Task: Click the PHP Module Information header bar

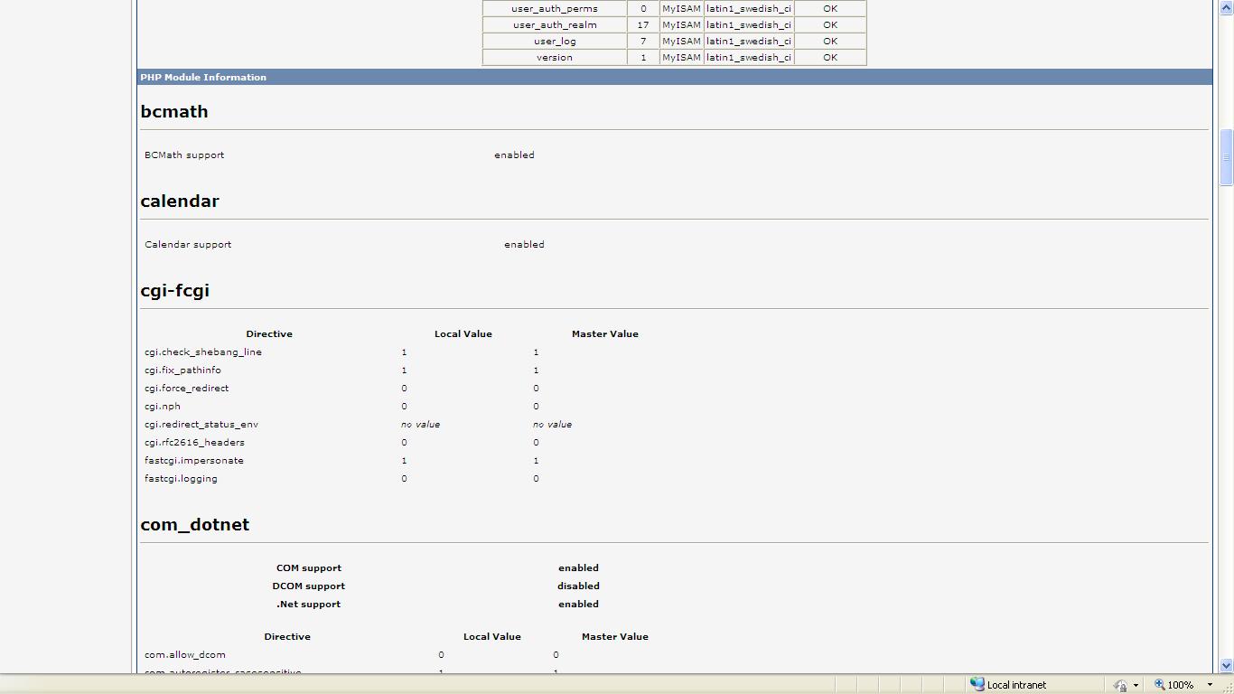Action: pyautogui.click(x=674, y=77)
